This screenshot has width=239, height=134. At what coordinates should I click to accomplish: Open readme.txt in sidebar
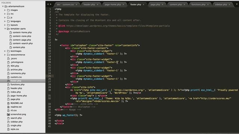tap(16, 107)
